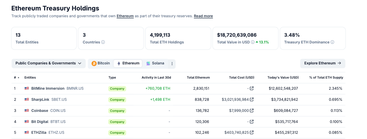
Task: Open SharpLink total cost source link icon
Action: pyautogui.click(x=252, y=100)
